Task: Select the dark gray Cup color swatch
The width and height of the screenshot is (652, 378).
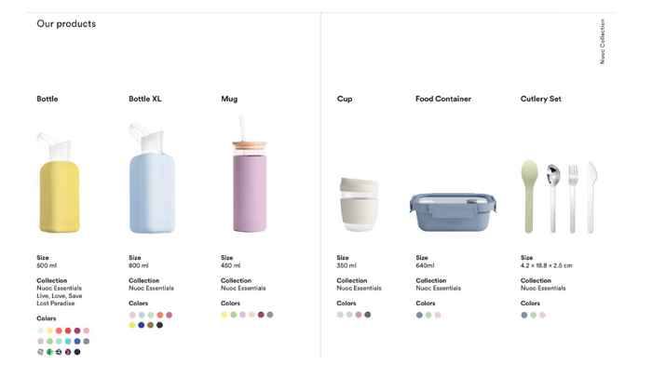Action: point(368,315)
